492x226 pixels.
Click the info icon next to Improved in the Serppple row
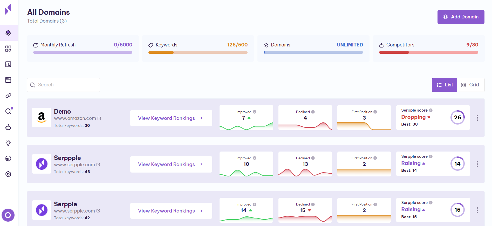255,158
